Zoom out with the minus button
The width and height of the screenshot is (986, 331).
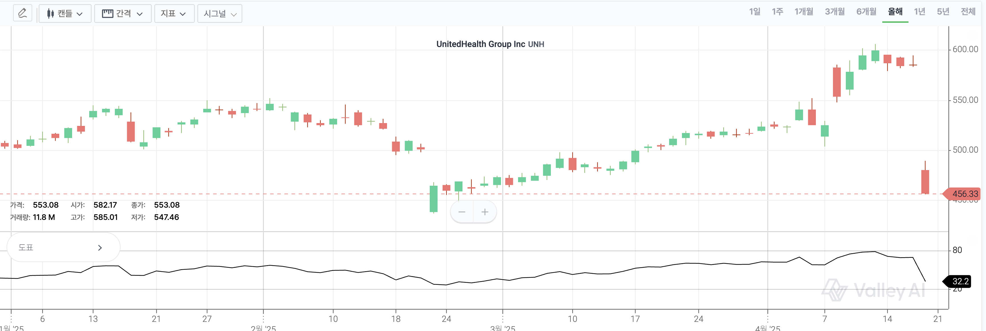click(x=462, y=212)
